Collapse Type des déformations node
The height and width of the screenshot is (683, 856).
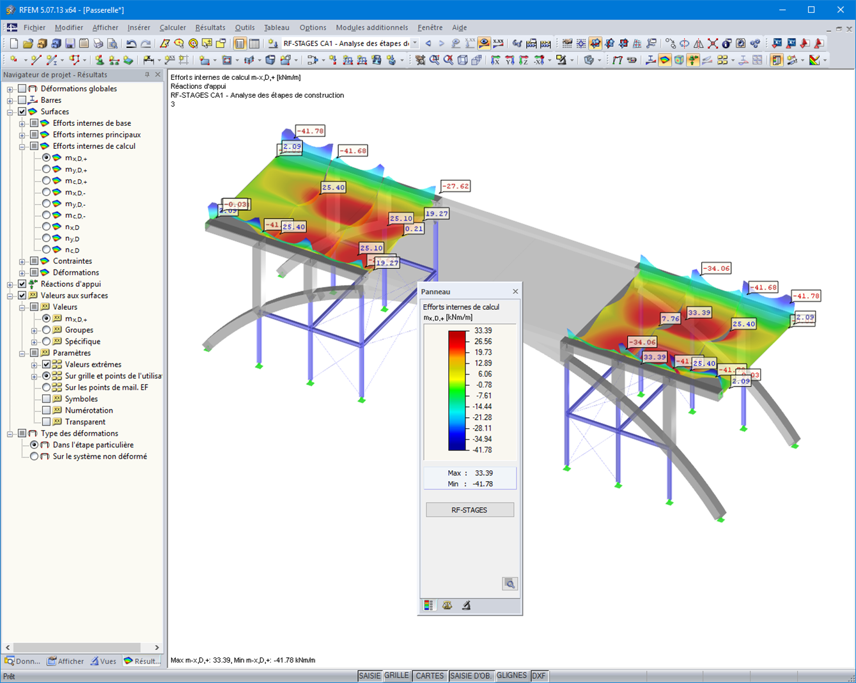pyautogui.click(x=10, y=434)
